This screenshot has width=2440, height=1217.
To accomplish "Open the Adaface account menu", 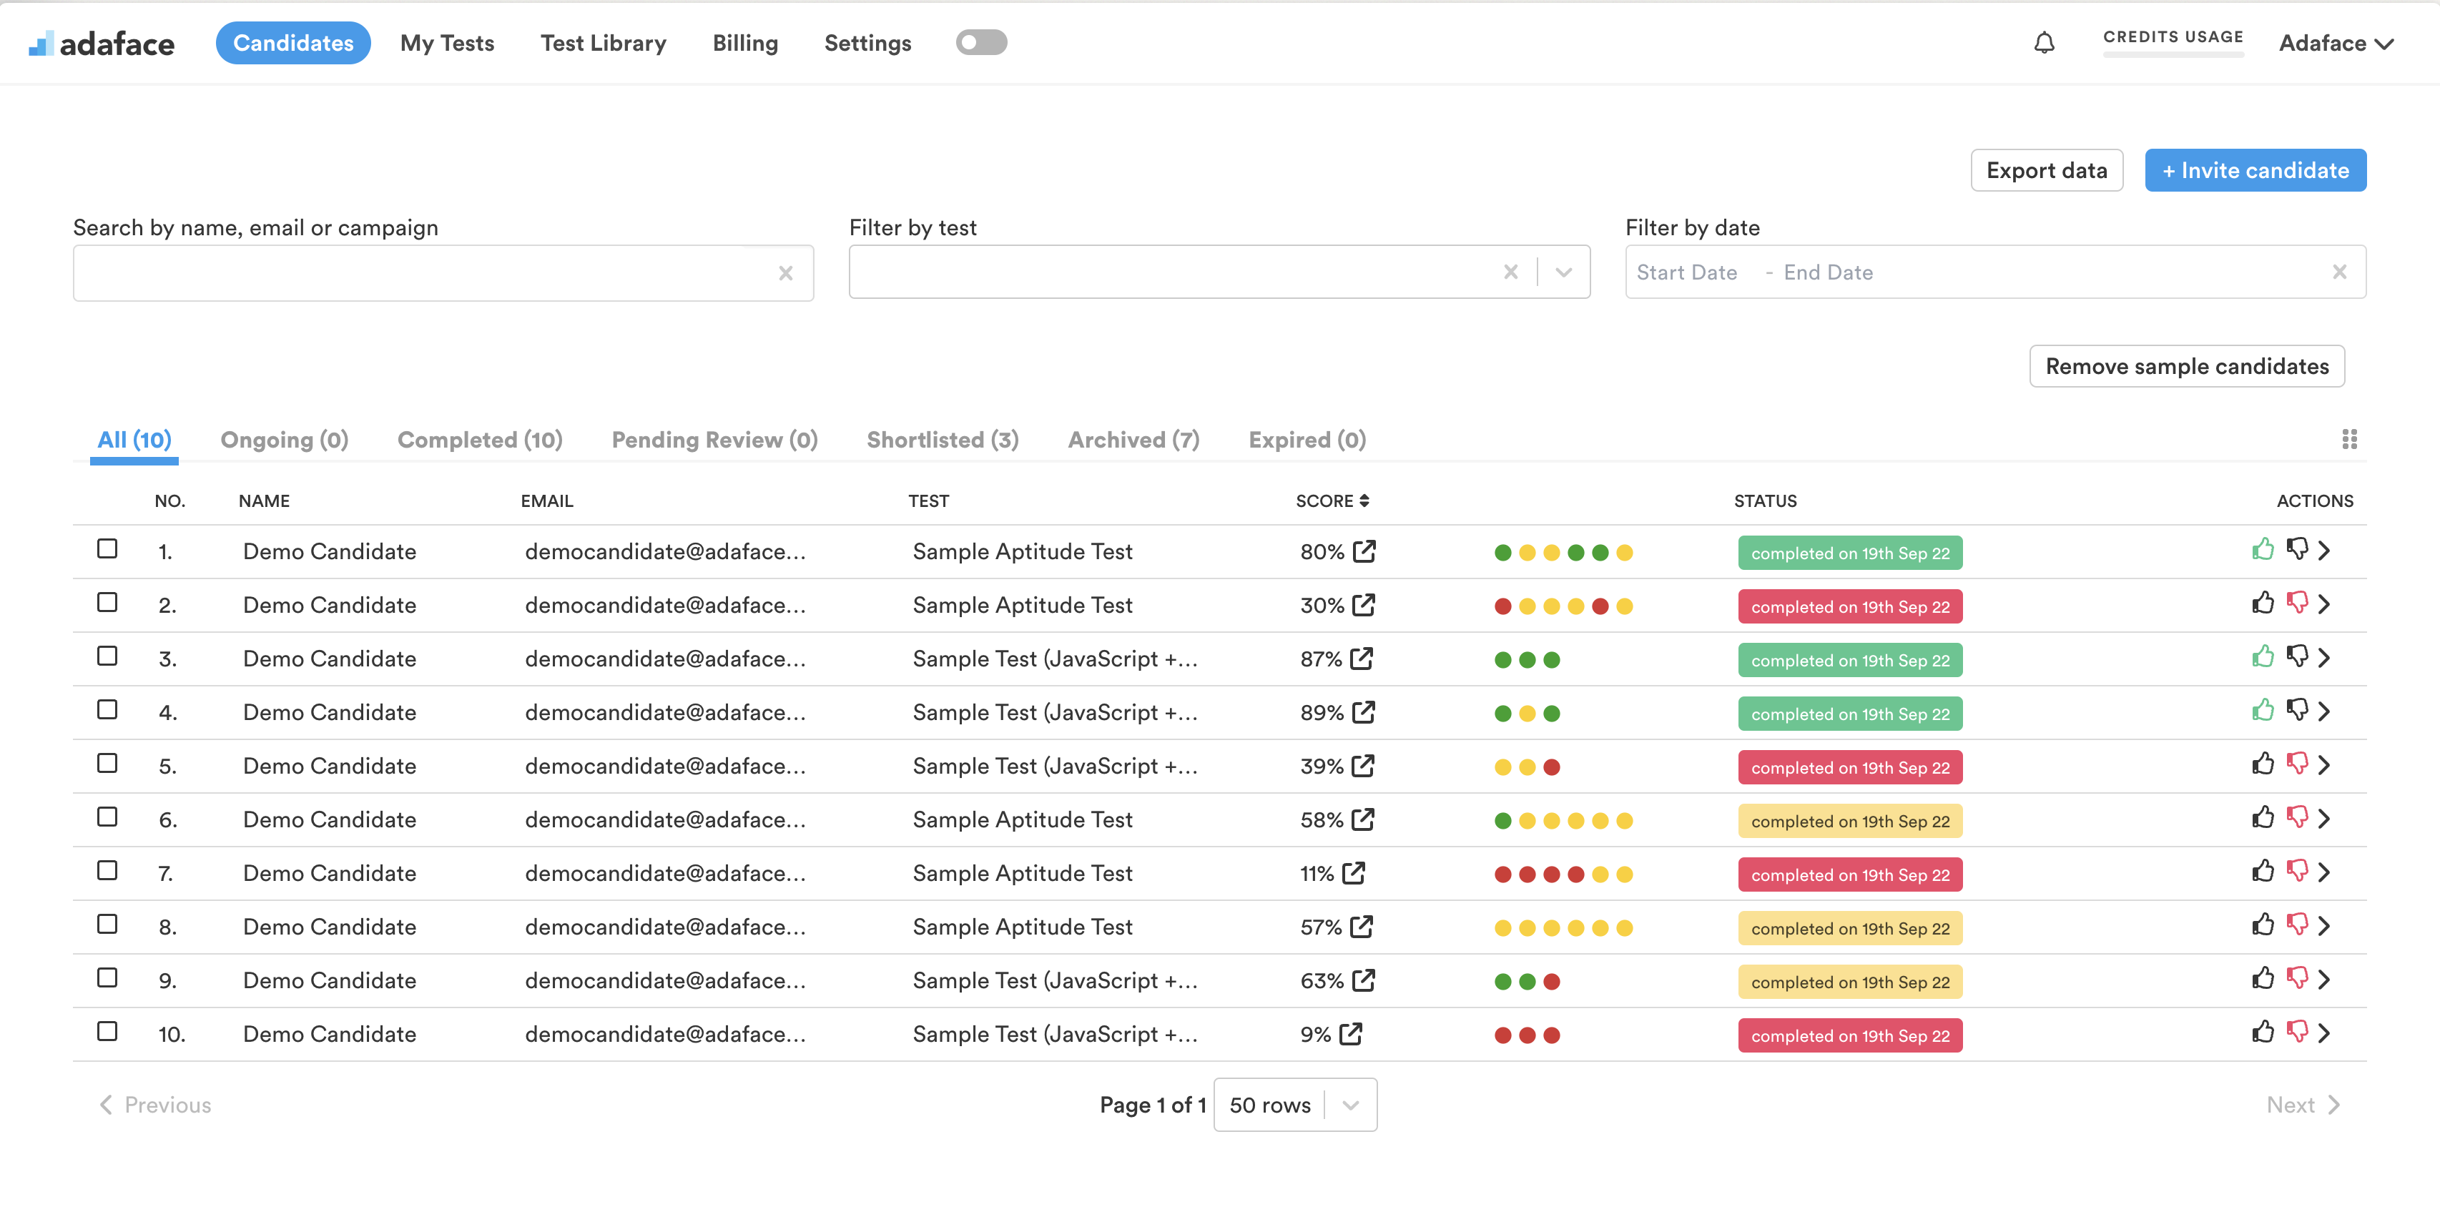I will pos(2336,44).
